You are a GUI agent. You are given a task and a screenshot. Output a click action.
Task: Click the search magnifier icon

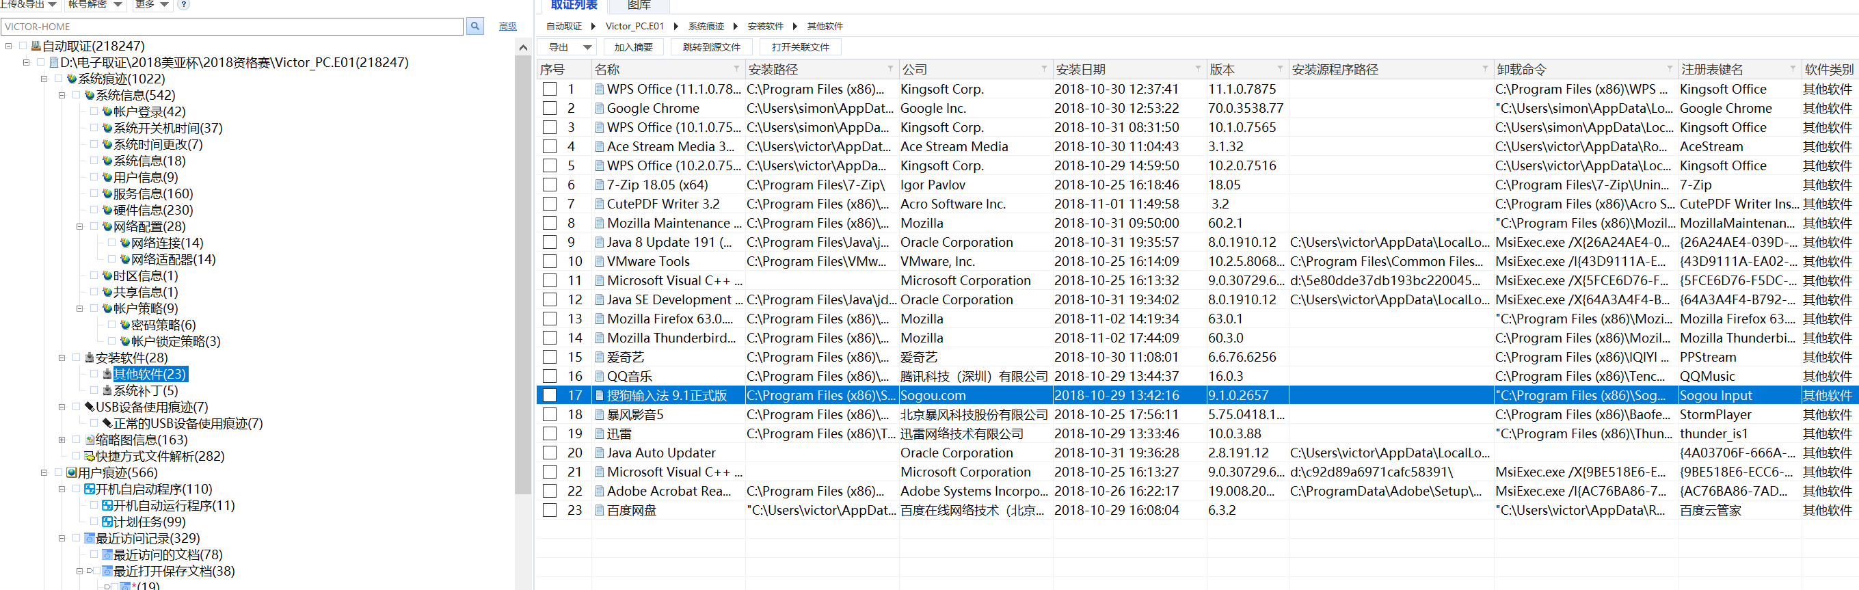pyautogui.click(x=475, y=27)
